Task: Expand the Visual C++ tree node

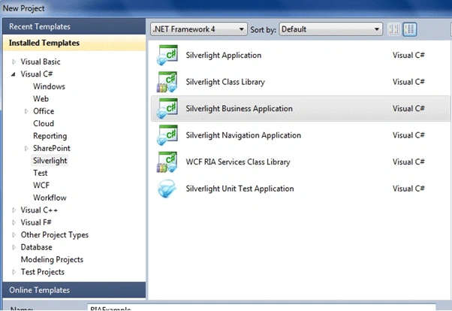Action: [x=14, y=210]
